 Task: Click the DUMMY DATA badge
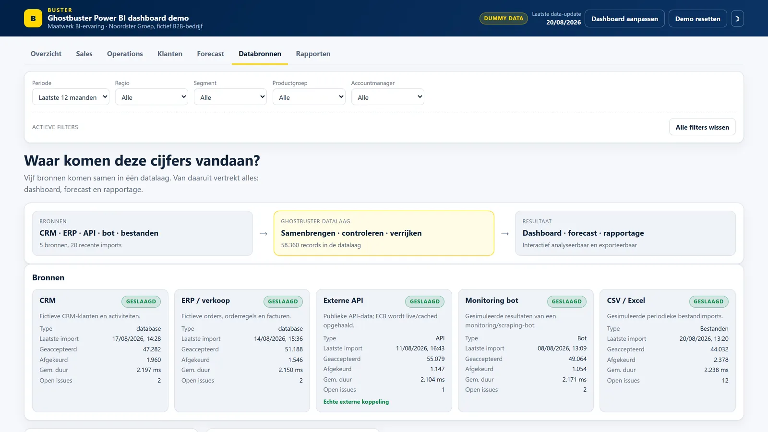coord(504,18)
